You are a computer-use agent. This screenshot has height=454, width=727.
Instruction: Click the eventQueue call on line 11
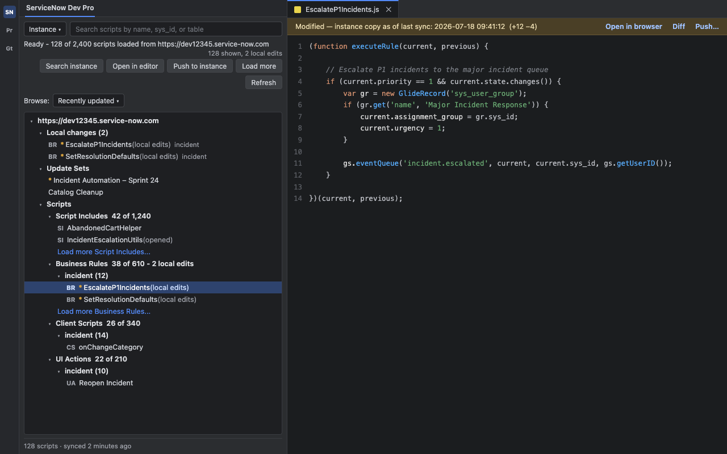click(x=377, y=163)
